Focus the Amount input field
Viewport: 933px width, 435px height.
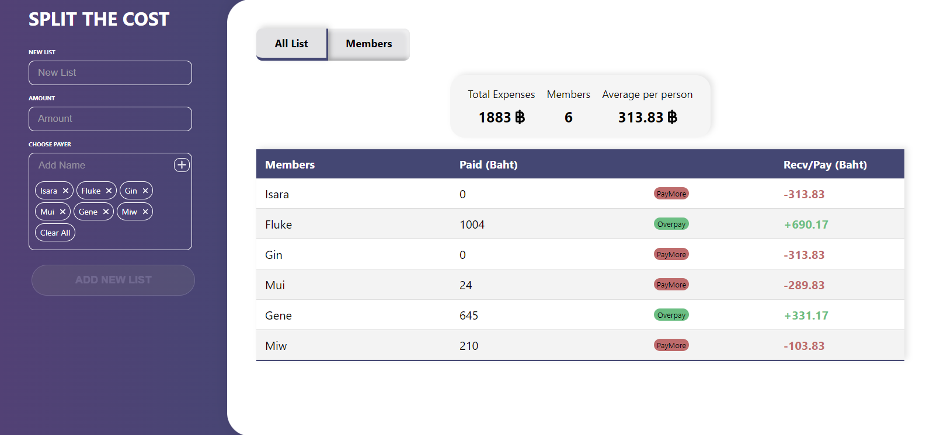click(x=110, y=119)
